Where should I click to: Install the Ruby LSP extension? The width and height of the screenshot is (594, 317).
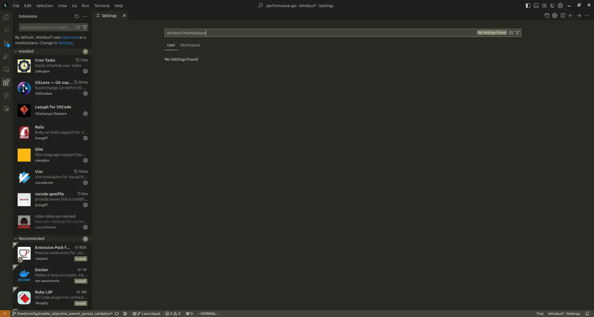pos(81,303)
